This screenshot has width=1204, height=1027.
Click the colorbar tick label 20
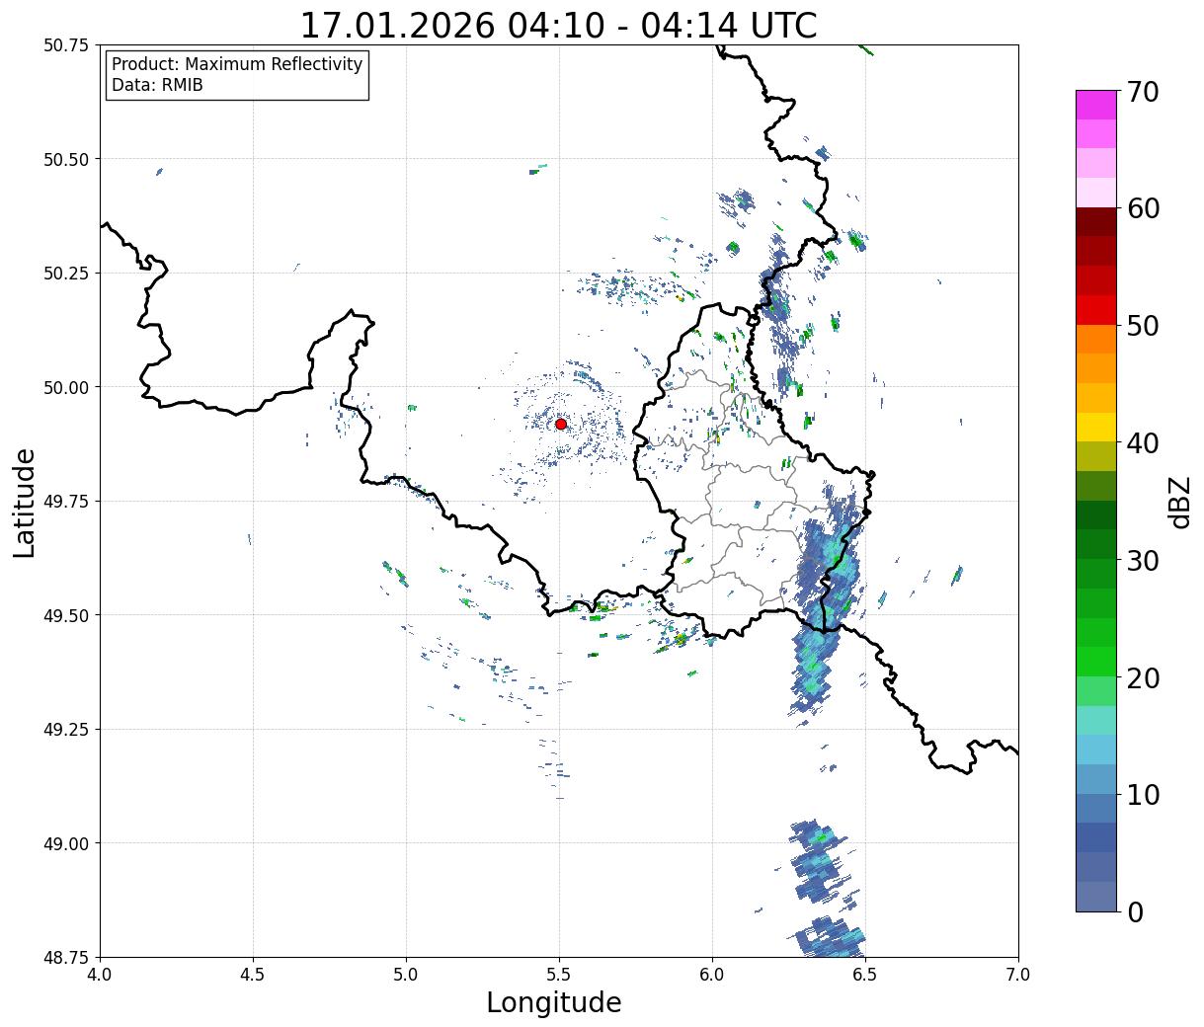click(x=1143, y=678)
